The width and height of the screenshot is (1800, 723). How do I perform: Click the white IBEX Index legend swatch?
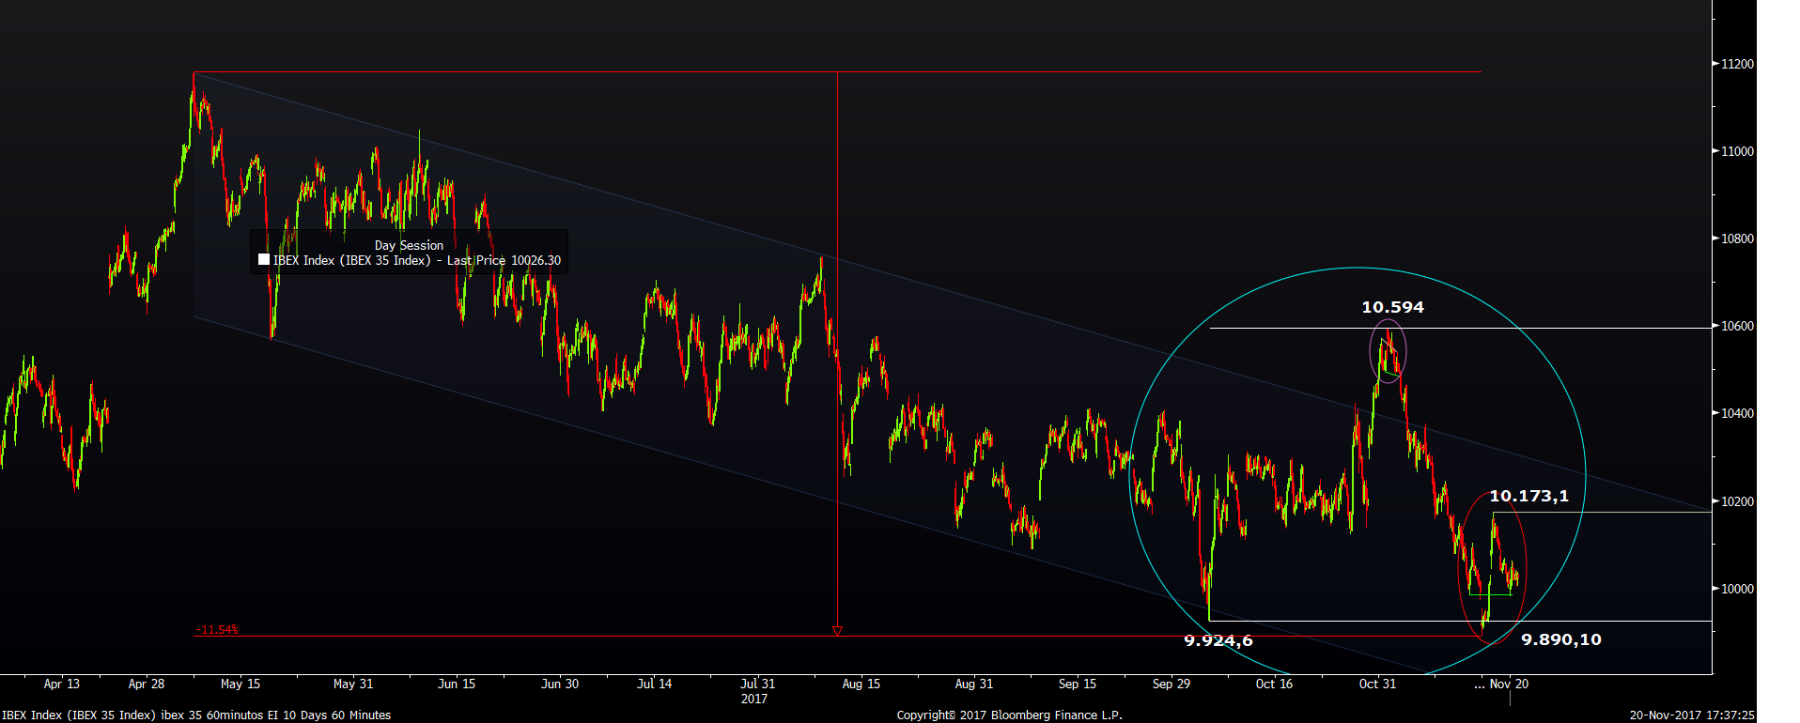[x=264, y=260]
